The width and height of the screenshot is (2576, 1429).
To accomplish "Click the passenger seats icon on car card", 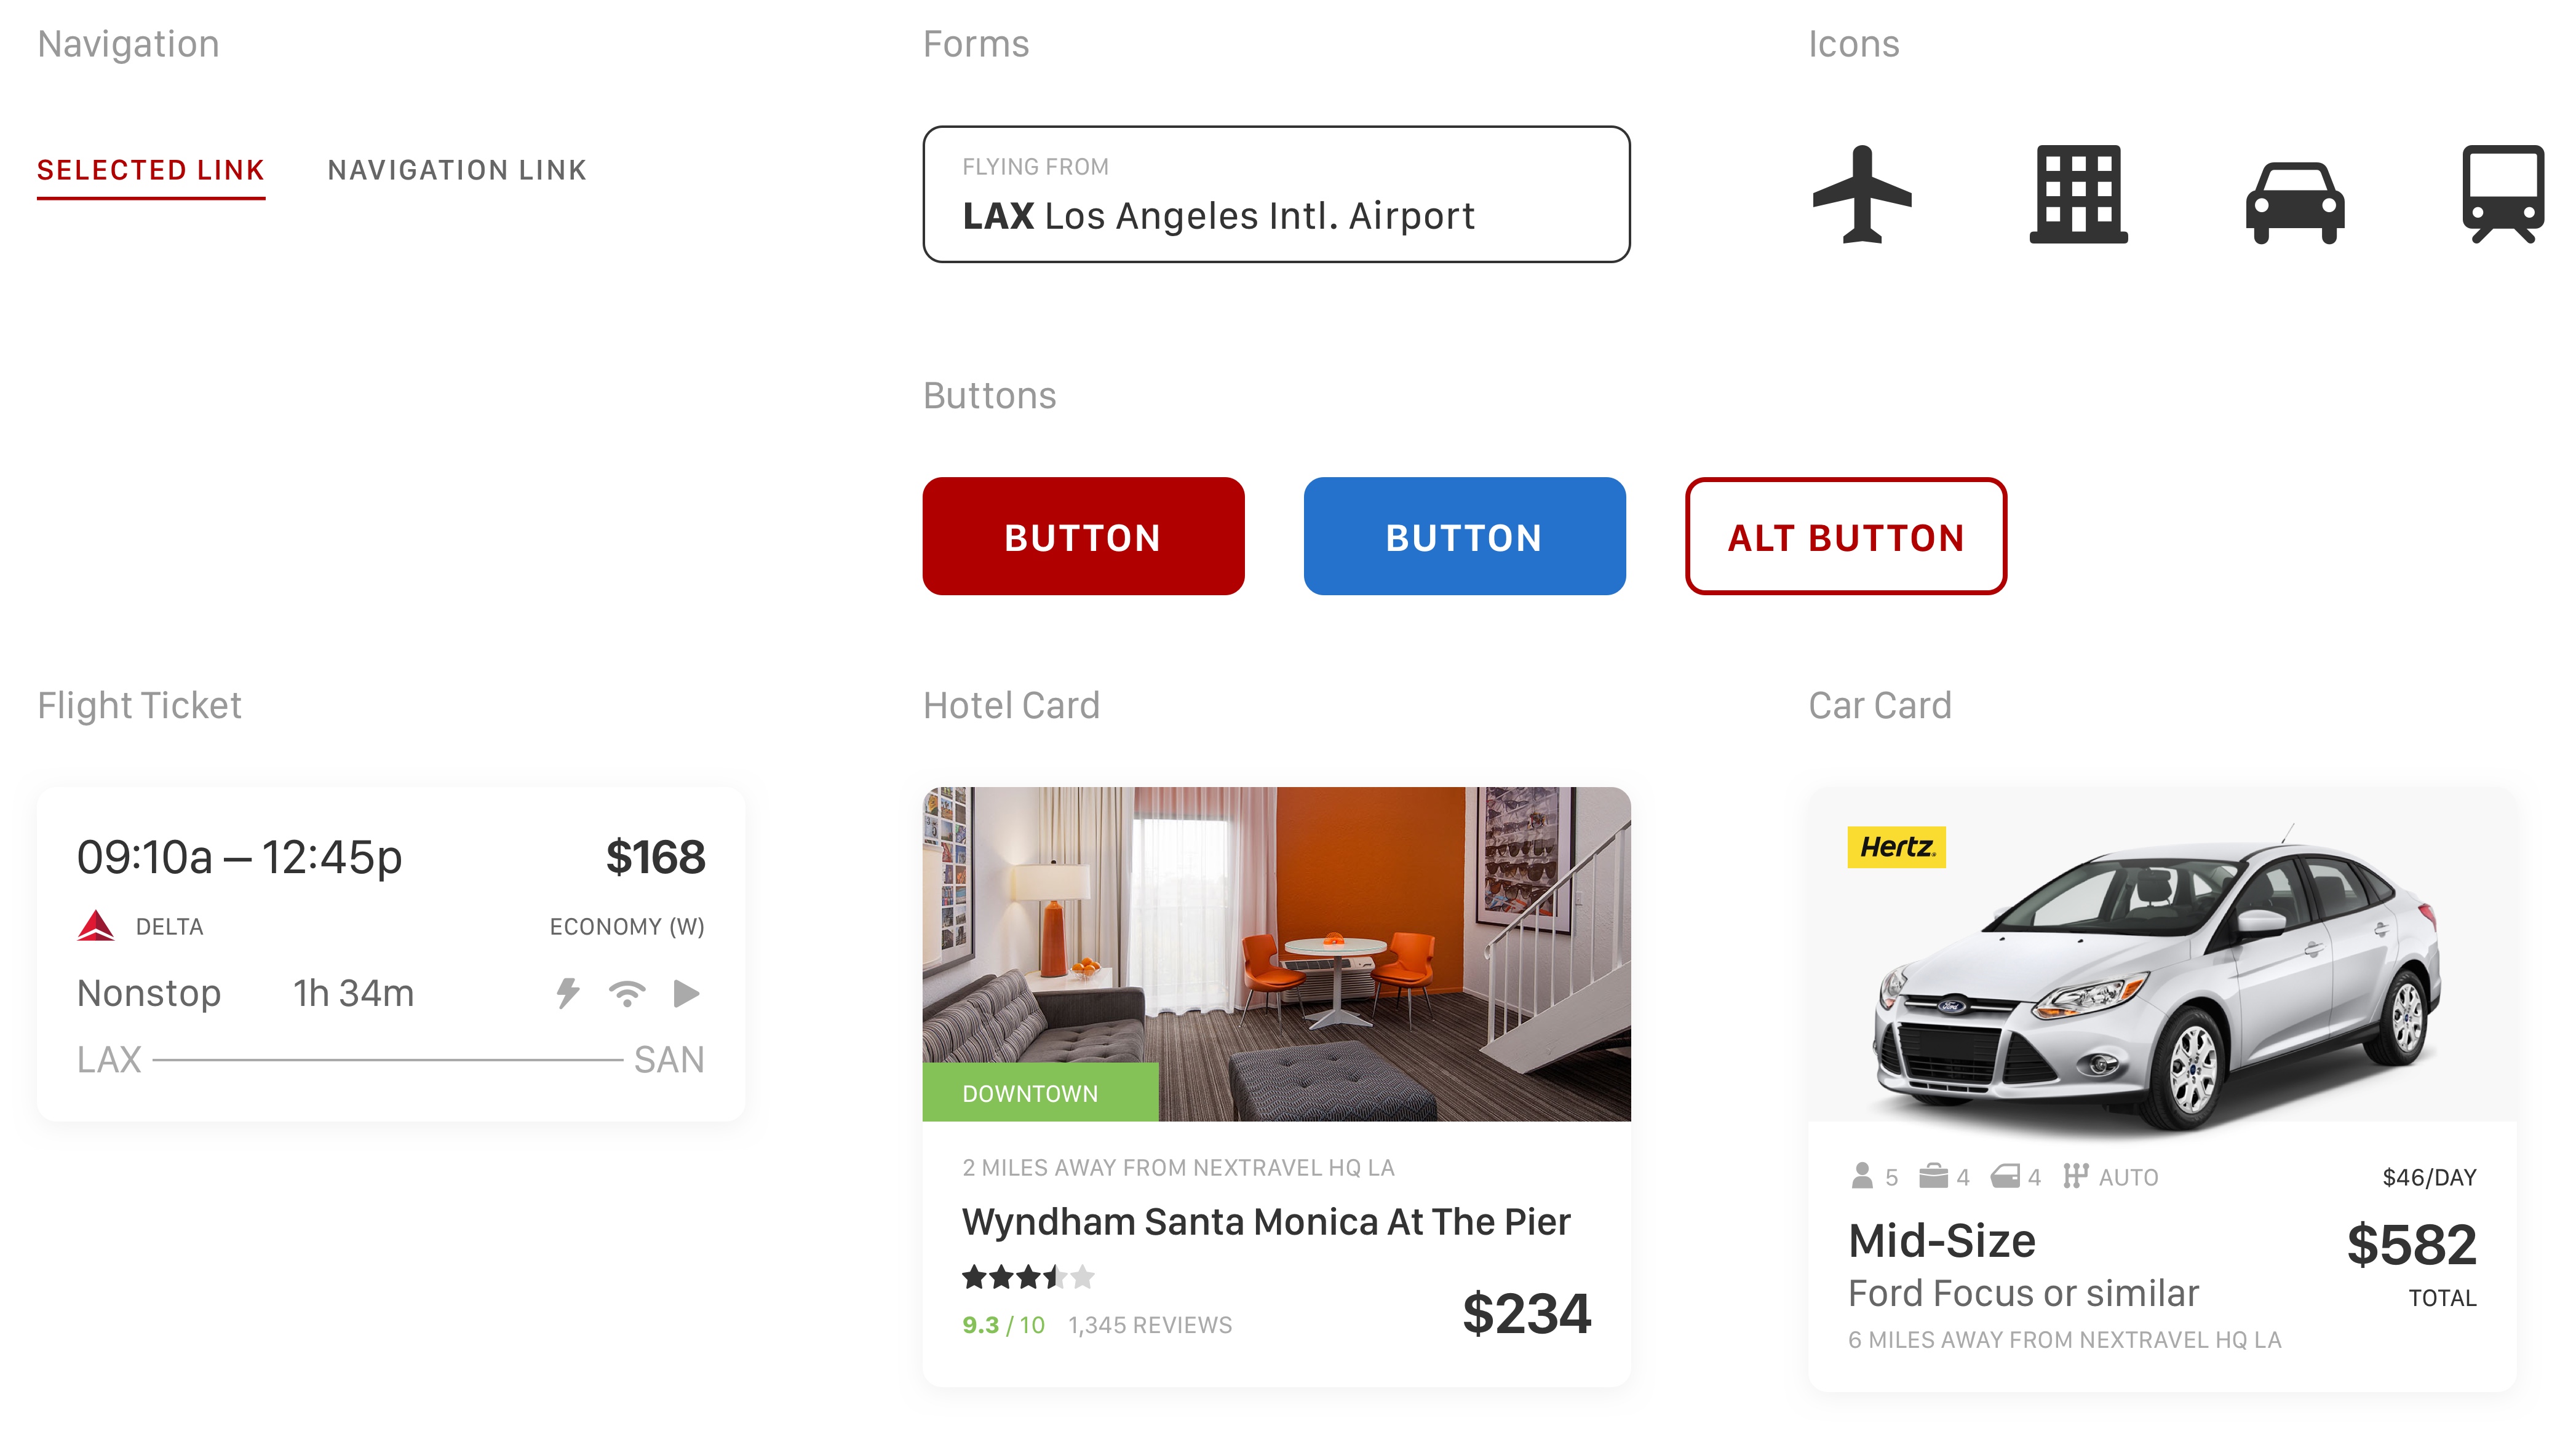I will click(1862, 1176).
